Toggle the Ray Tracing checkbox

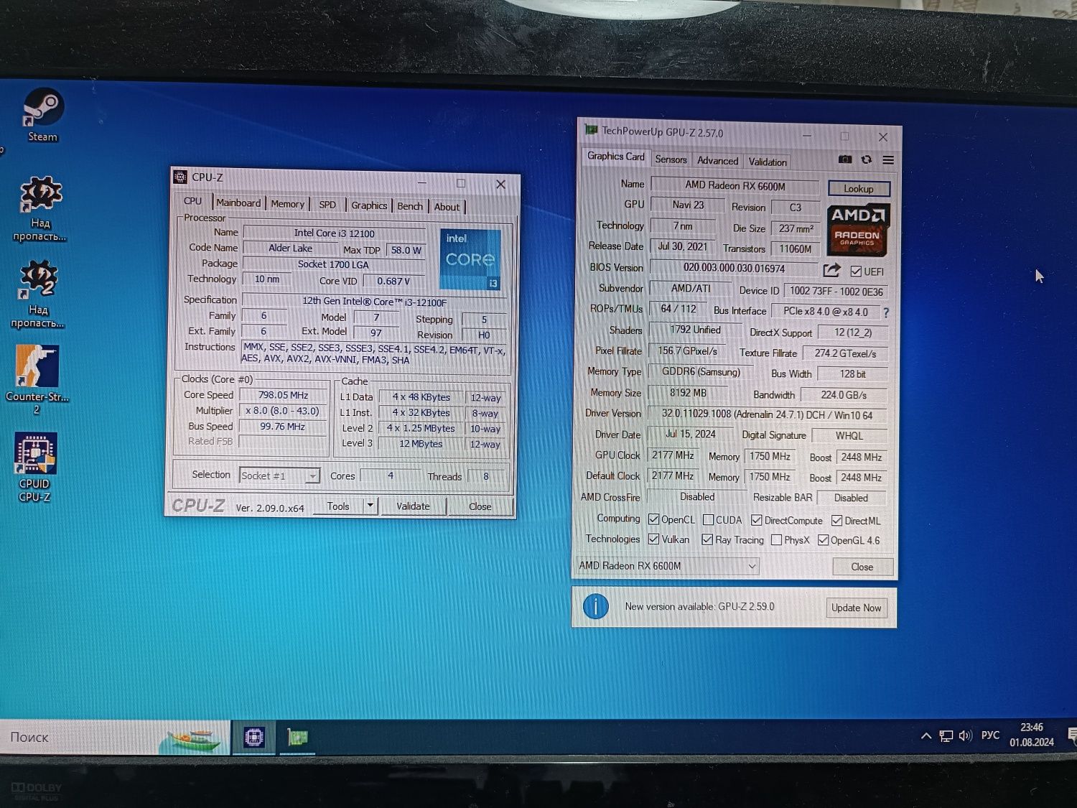(707, 539)
